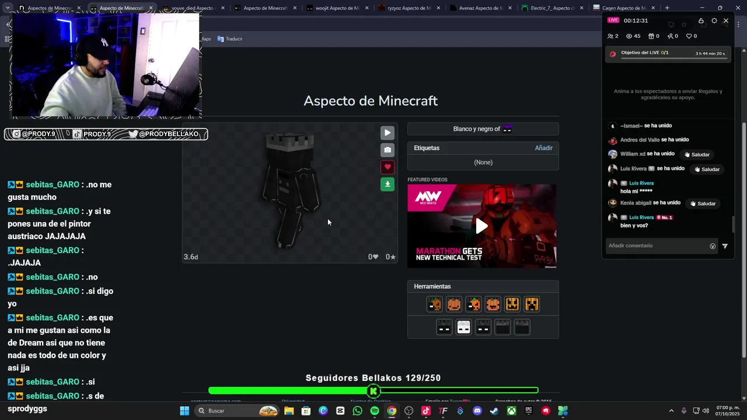Open Xbox app from the taskbar
The width and height of the screenshot is (747, 420).
coord(511,411)
